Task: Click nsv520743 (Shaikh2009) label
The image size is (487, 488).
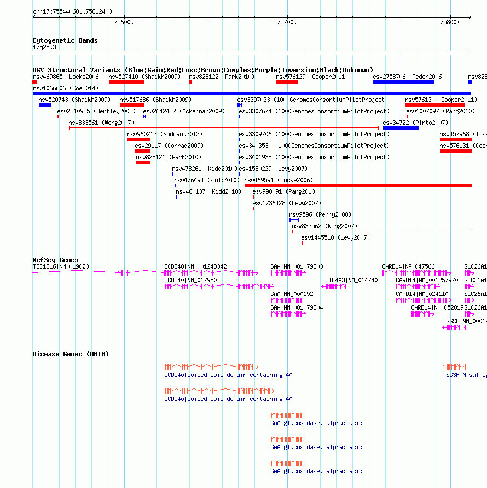Action: pos(74,100)
